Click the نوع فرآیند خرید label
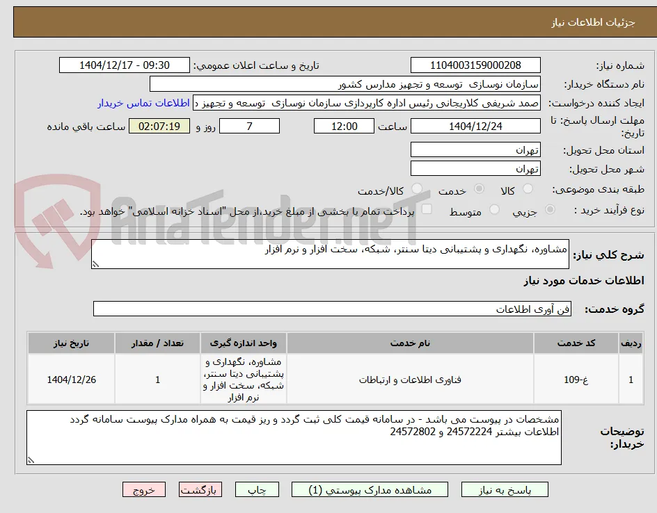Image resolution: width=657 pixels, height=513 pixels. tap(609, 210)
